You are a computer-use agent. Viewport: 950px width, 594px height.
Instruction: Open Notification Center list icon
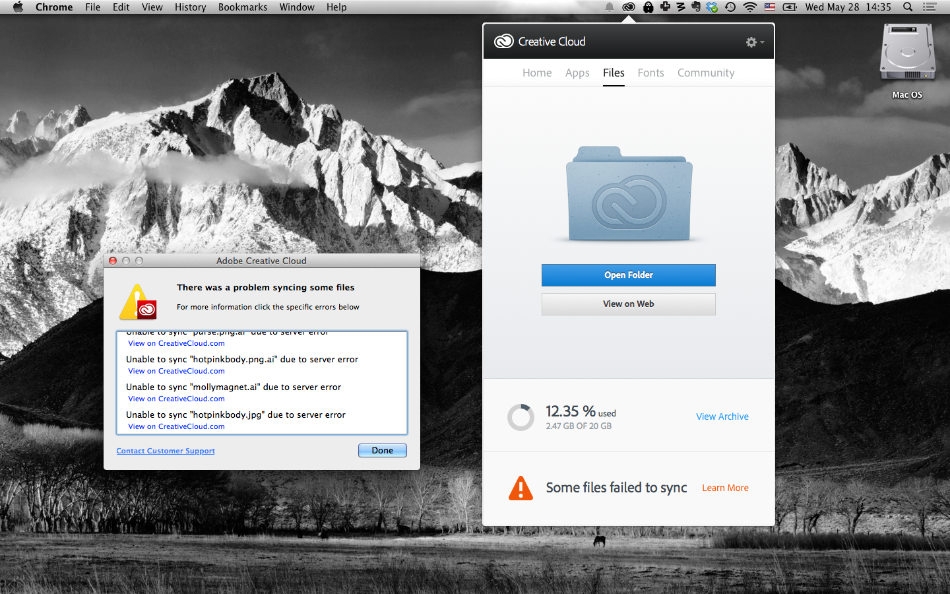click(930, 7)
